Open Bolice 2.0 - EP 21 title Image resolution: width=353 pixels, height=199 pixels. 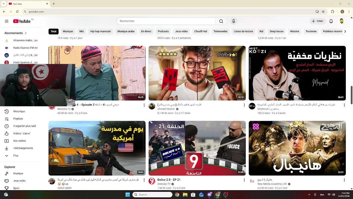(x=169, y=180)
